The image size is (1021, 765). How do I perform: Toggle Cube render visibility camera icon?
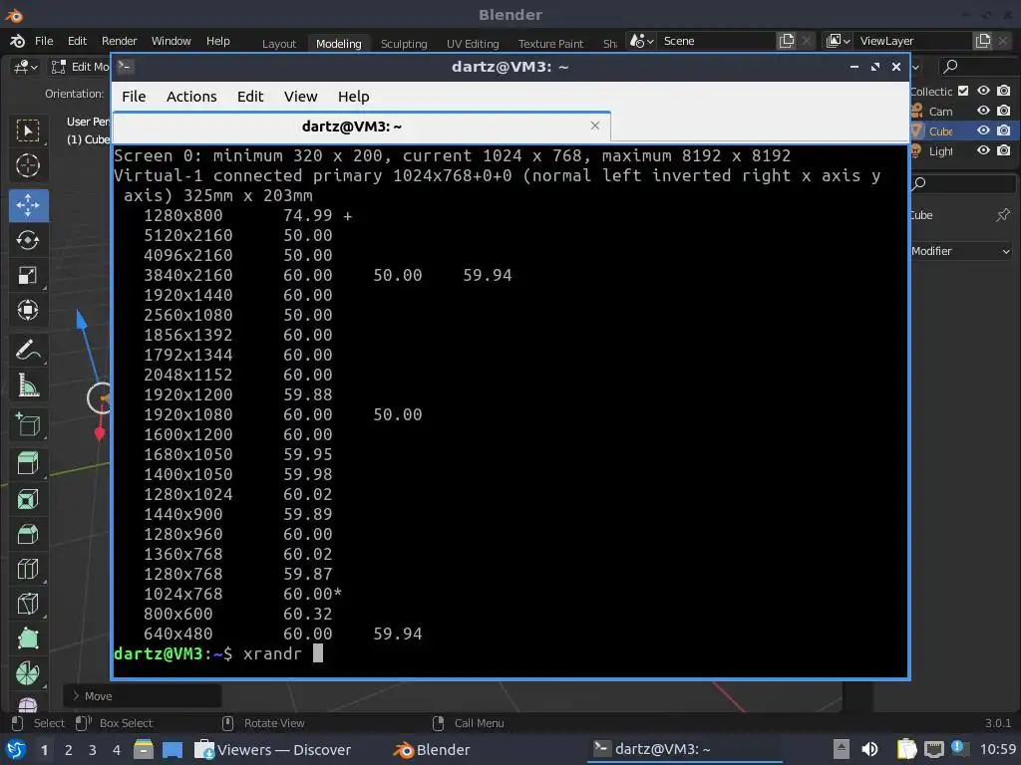click(x=1004, y=130)
